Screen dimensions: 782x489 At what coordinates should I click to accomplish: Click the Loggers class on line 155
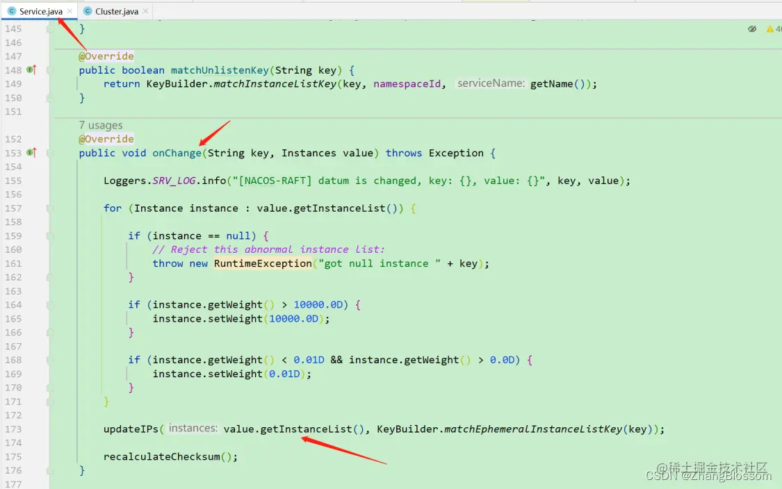(x=124, y=181)
